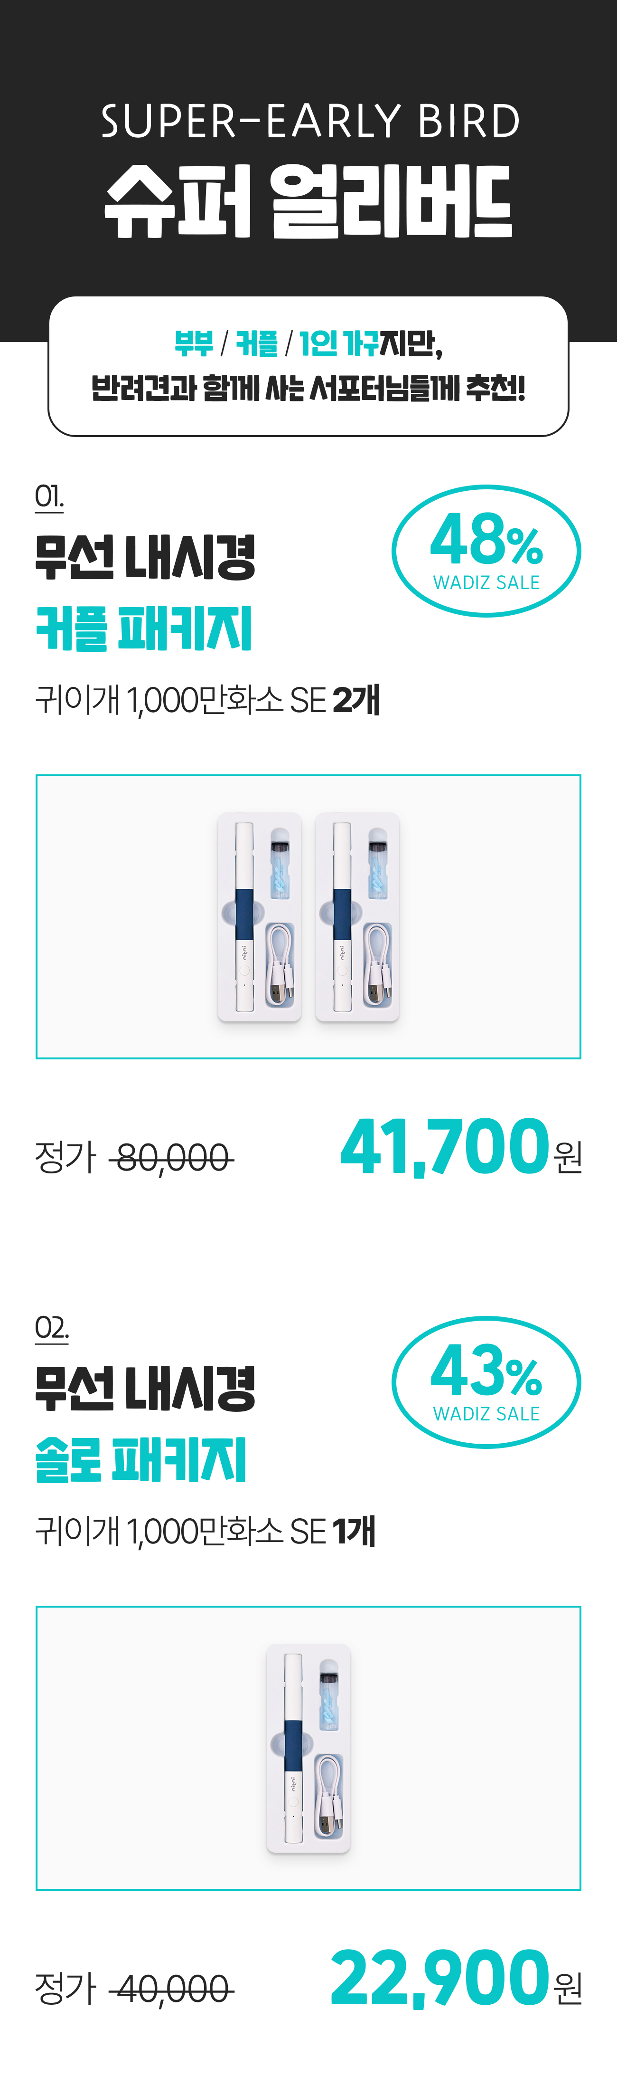Click the left product box in couple package image
This screenshot has height=2076, width=617.
259,917
